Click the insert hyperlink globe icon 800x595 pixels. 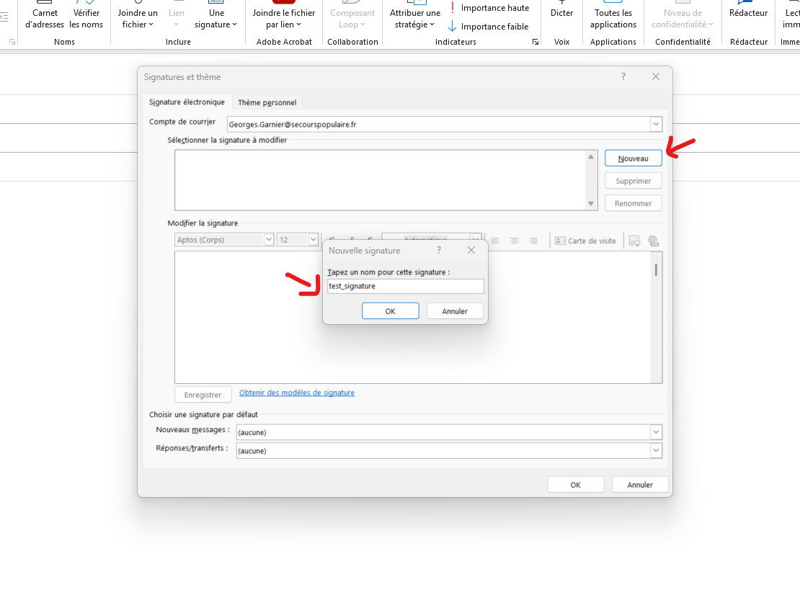tap(653, 241)
